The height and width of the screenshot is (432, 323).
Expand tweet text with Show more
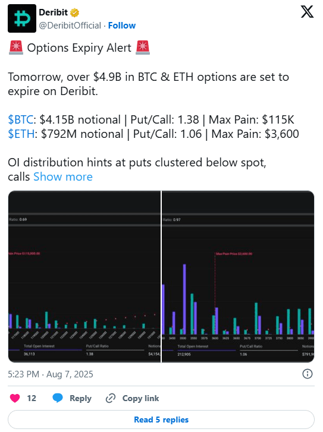[x=63, y=176]
